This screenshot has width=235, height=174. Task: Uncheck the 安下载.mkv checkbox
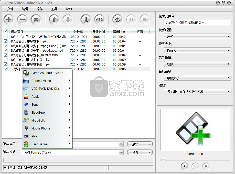[x=6, y=60]
